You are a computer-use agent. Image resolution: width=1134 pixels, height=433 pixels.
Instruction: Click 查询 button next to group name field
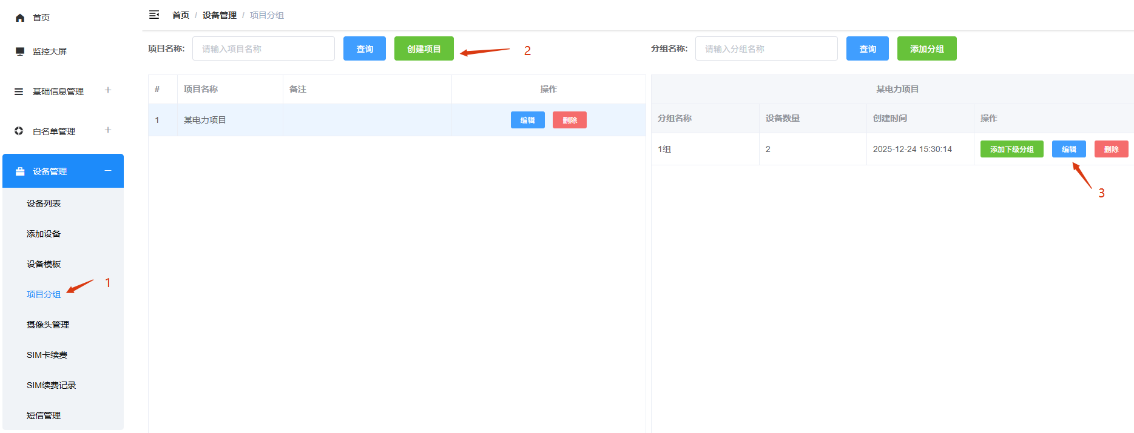tap(868, 48)
